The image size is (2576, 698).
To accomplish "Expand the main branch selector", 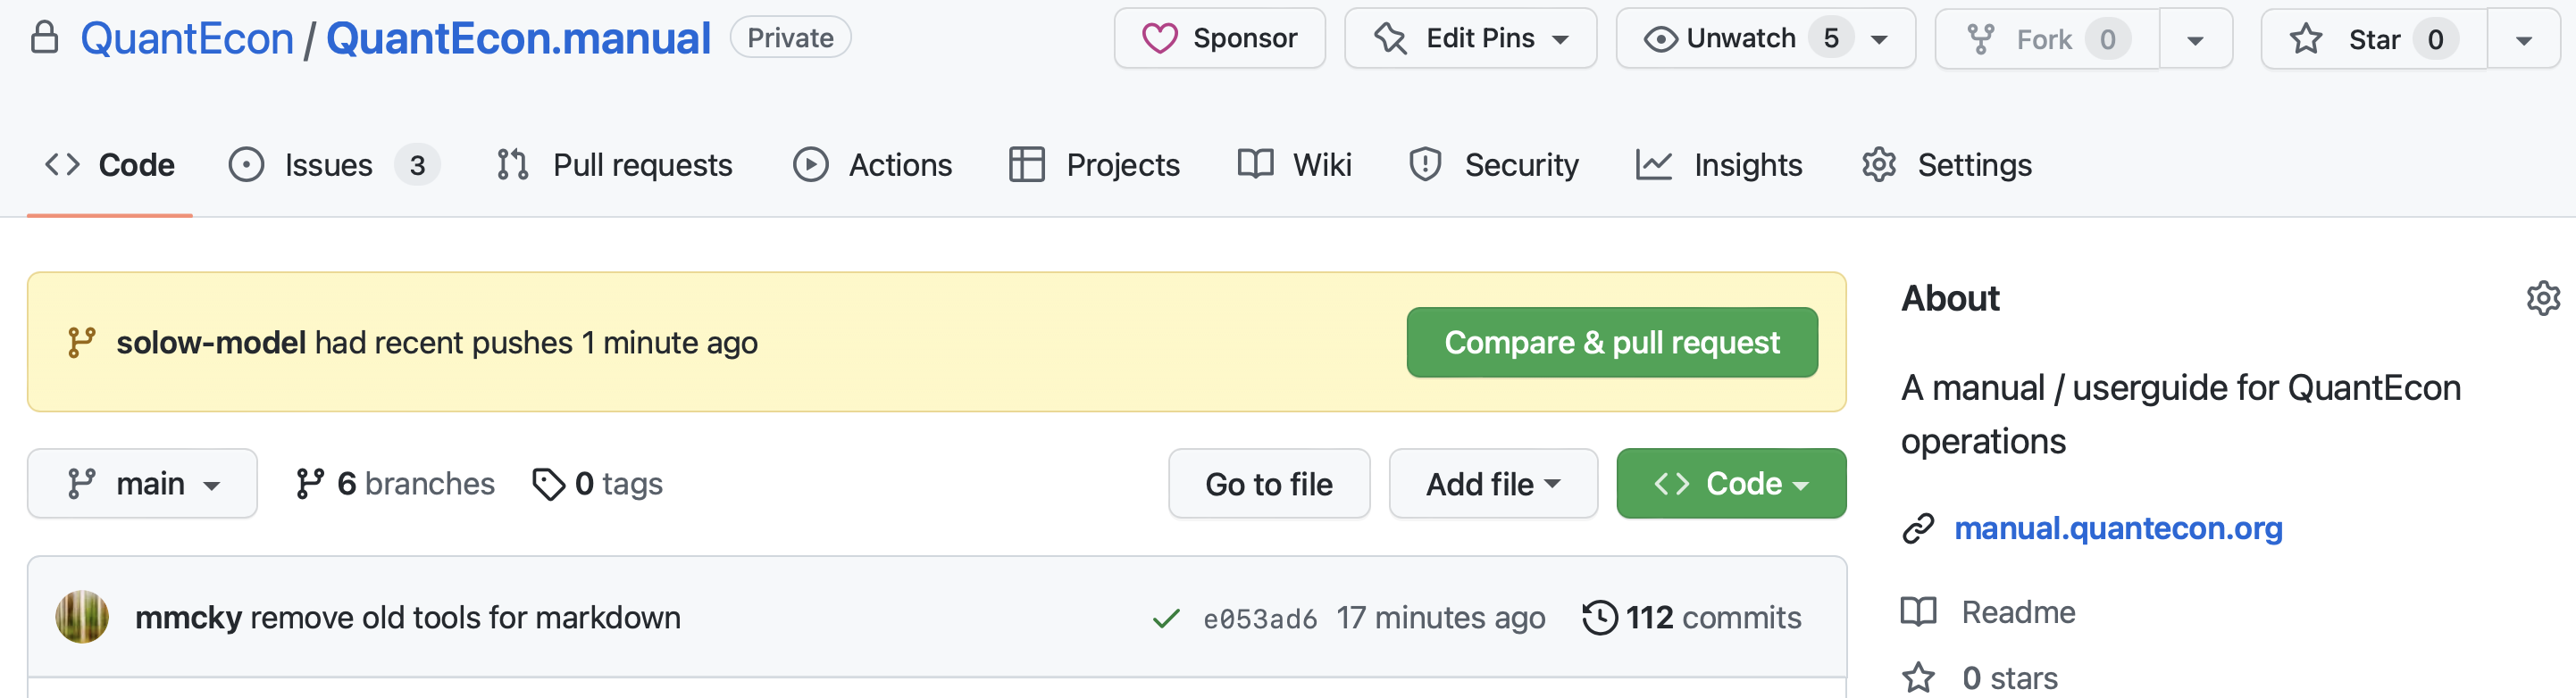I will pos(142,484).
